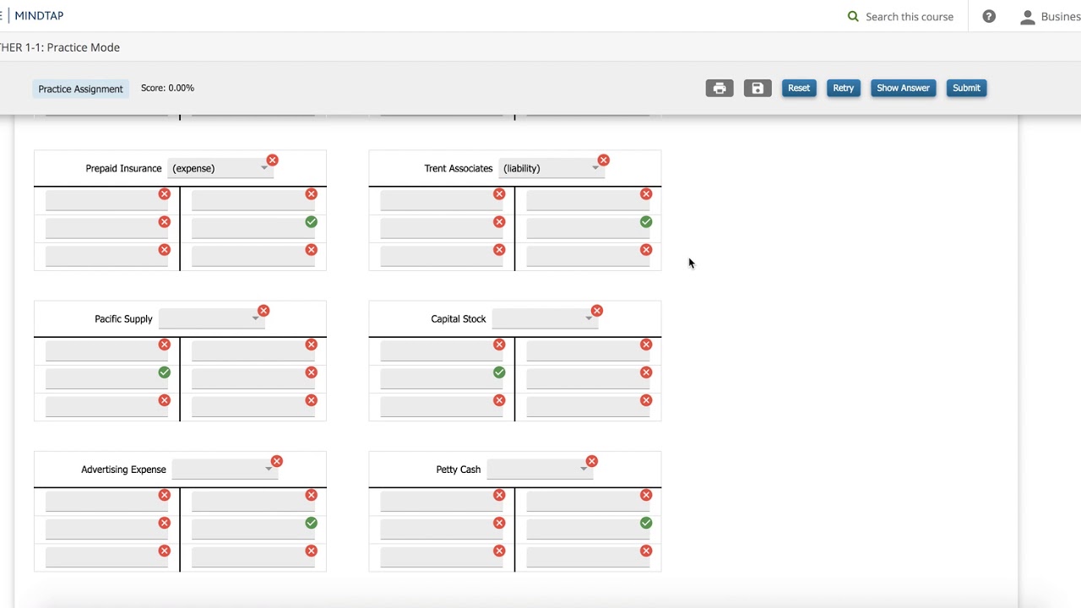Image resolution: width=1081 pixels, height=608 pixels.
Task: Open the Petty Cash account type dropdown
Action: [x=538, y=470]
